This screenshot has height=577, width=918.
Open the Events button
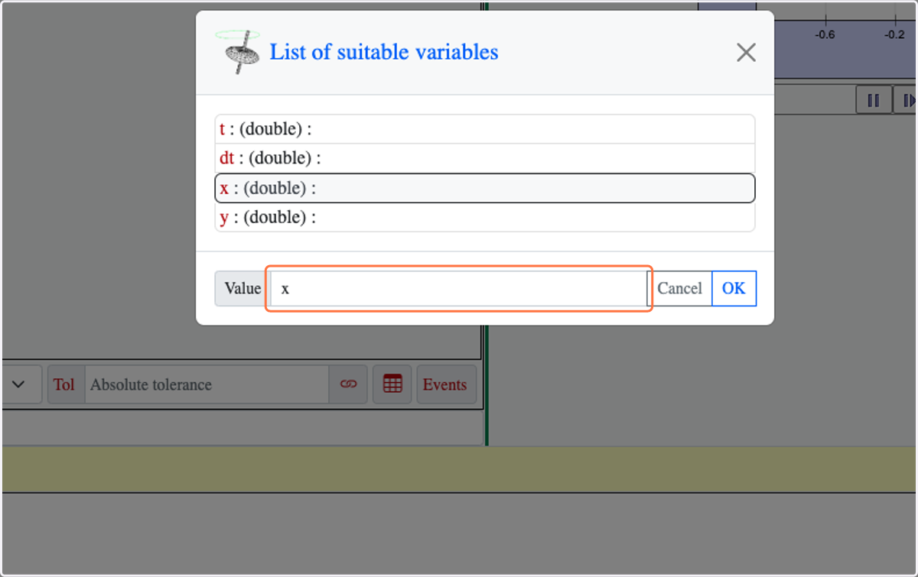coord(445,384)
